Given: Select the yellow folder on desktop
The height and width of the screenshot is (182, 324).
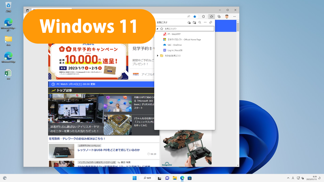Looking at the screenshot, I should (x=8, y=41).
